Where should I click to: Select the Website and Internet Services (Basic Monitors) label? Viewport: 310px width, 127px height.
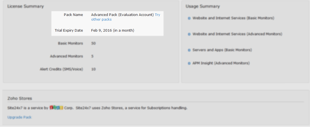click(x=233, y=18)
